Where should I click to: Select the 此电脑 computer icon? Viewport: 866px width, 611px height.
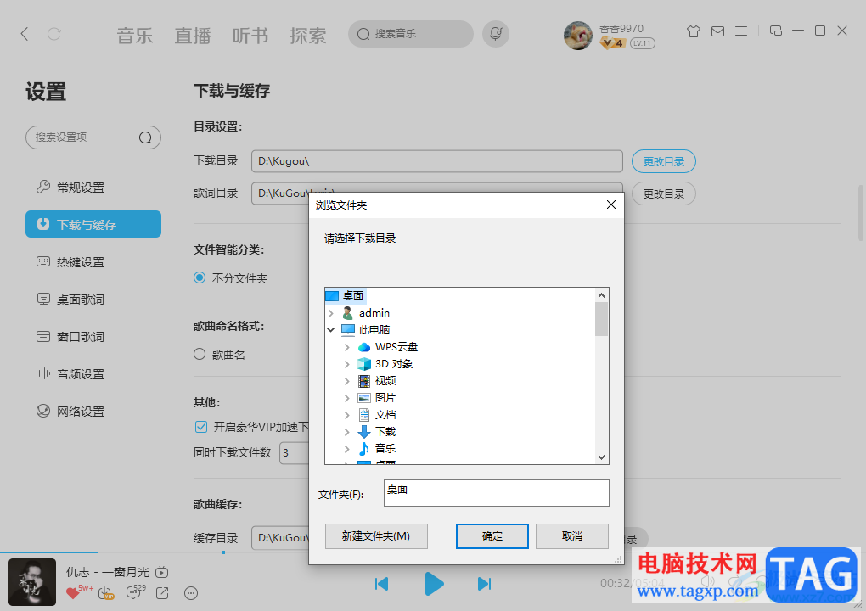coord(348,330)
